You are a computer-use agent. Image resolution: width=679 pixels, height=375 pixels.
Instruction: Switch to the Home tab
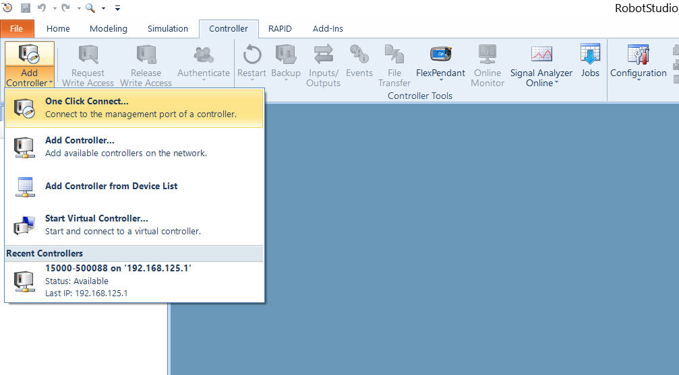58,28
